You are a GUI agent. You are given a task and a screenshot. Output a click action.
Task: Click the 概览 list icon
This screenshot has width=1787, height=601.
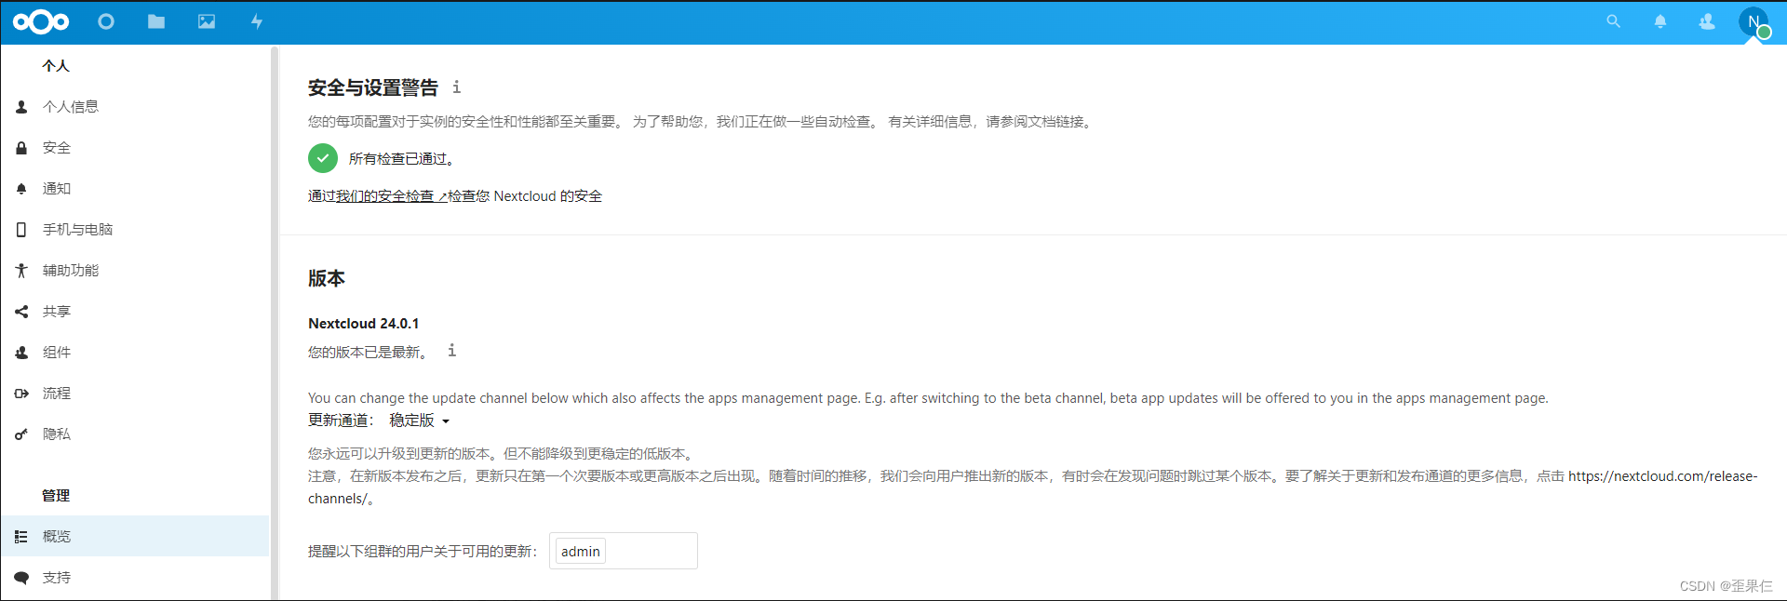coord(21,537)
